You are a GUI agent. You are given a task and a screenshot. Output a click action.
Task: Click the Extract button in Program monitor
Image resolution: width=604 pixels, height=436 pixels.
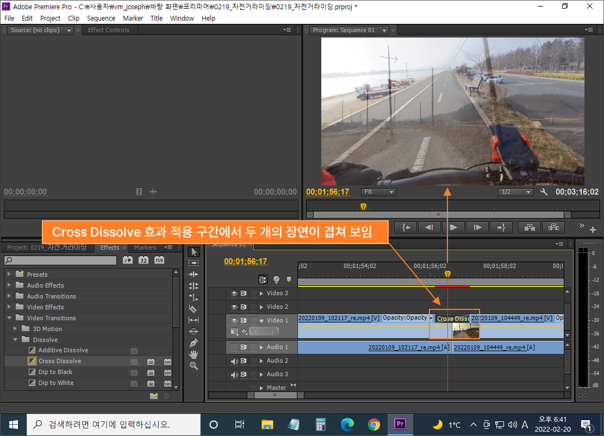coord(553,227)
